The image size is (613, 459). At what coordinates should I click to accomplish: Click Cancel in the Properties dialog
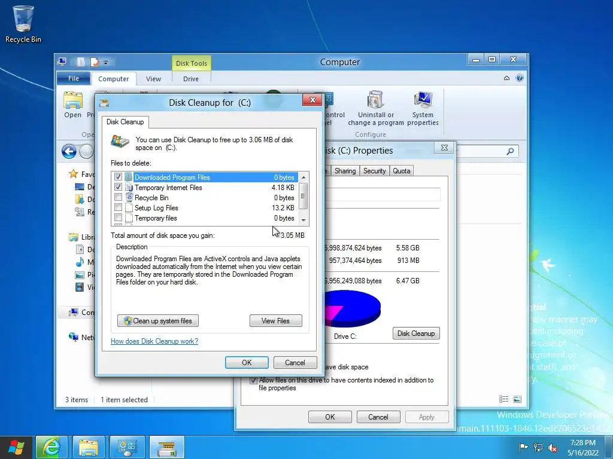tap(378, 417)
